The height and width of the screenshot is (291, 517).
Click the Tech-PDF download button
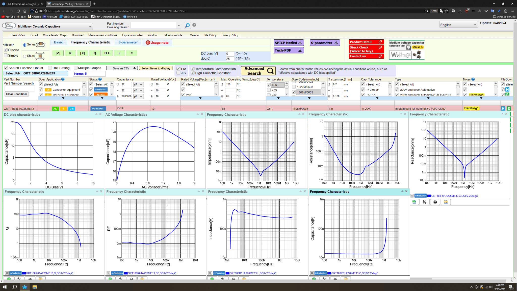tap(288, 50)
